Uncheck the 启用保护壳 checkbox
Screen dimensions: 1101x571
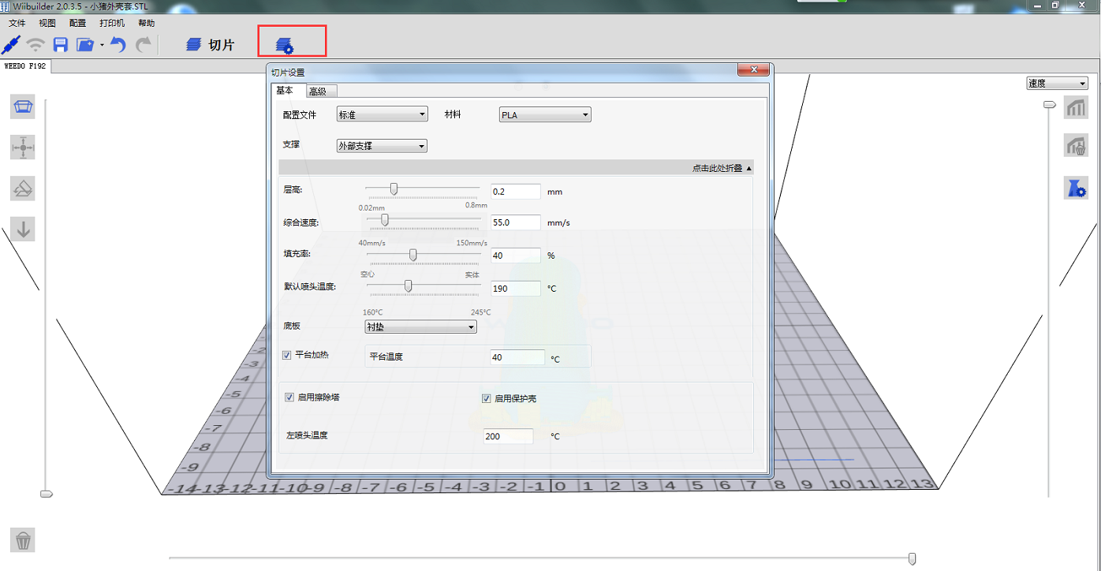tap(487, 398)
